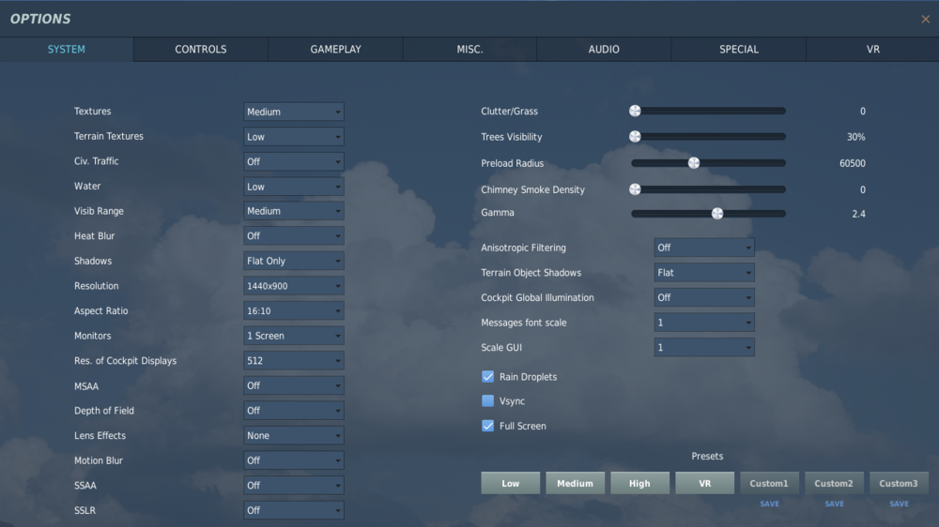Viewport: 939px width, 527px height.
Task: Apply the High preset
Action: pyautogui.click(x=639, y=483)
